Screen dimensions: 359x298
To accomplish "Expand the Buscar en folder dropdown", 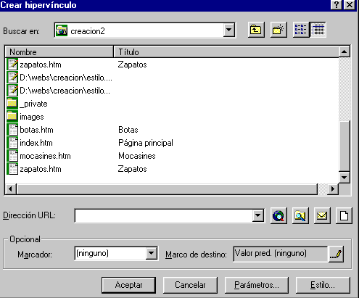I will [228, 30].
